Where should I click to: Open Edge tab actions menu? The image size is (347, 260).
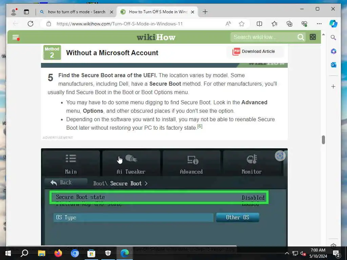tap(26, 12)
